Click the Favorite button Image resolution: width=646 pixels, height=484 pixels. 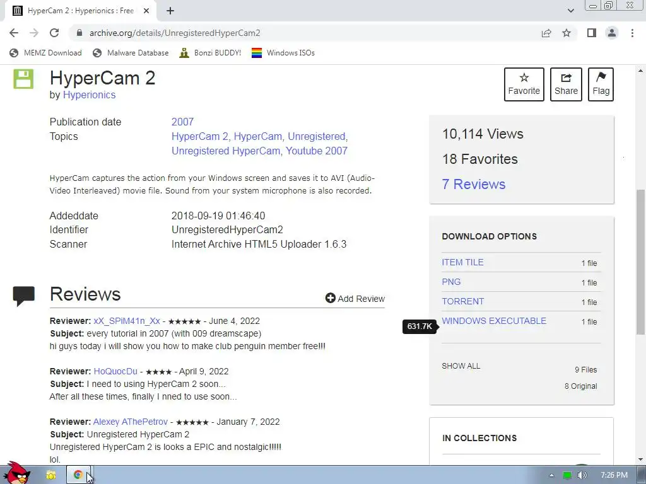(x=524, y=84)
